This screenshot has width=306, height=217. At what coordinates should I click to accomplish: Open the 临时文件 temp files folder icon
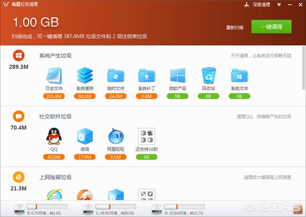click(x=116, y=75)
